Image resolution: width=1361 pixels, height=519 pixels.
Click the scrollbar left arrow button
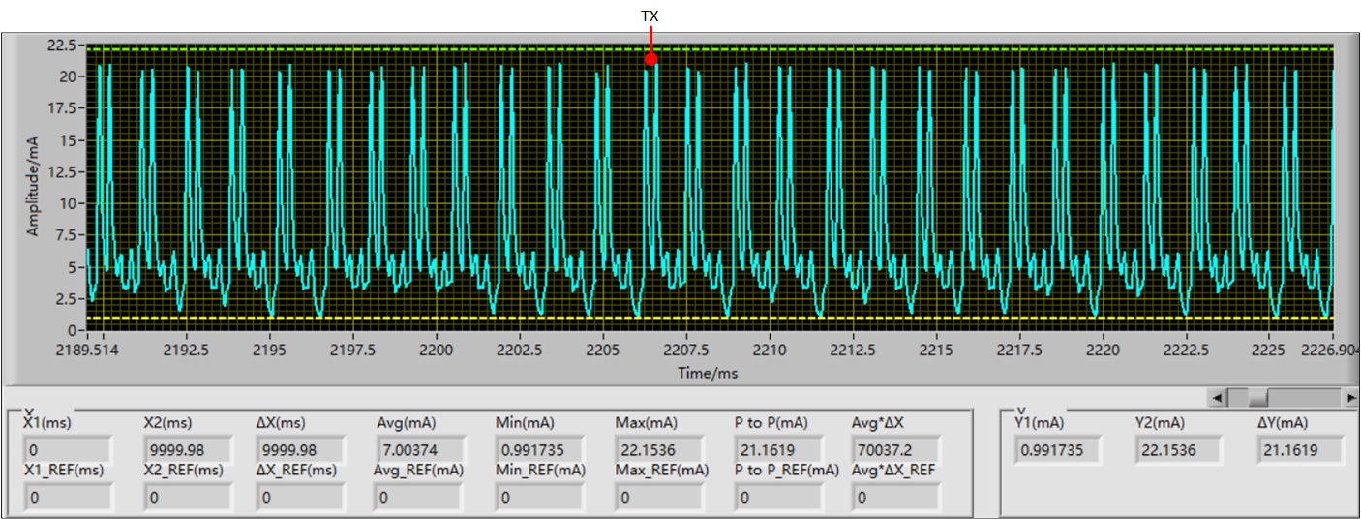(1220, 397)
